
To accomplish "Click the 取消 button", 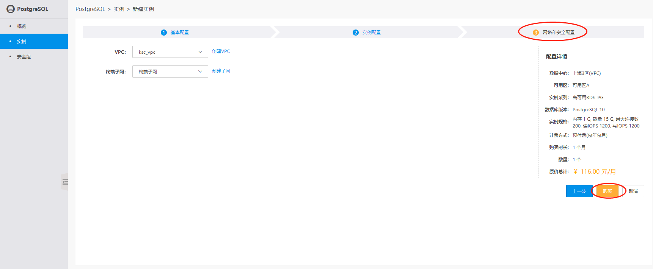I will point(633,191).
